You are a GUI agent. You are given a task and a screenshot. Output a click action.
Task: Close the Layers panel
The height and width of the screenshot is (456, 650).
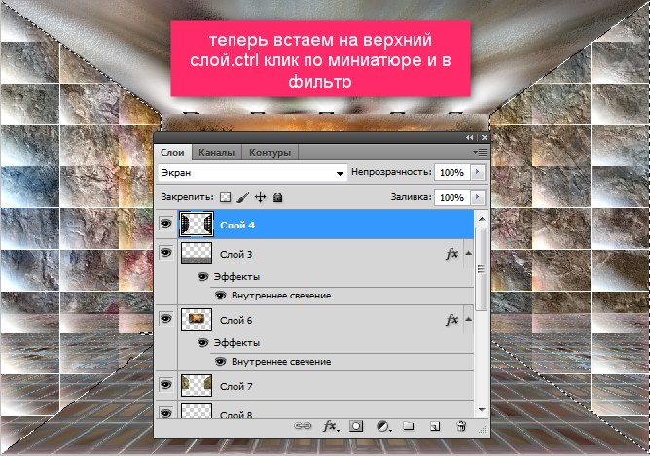pos(485,137)
